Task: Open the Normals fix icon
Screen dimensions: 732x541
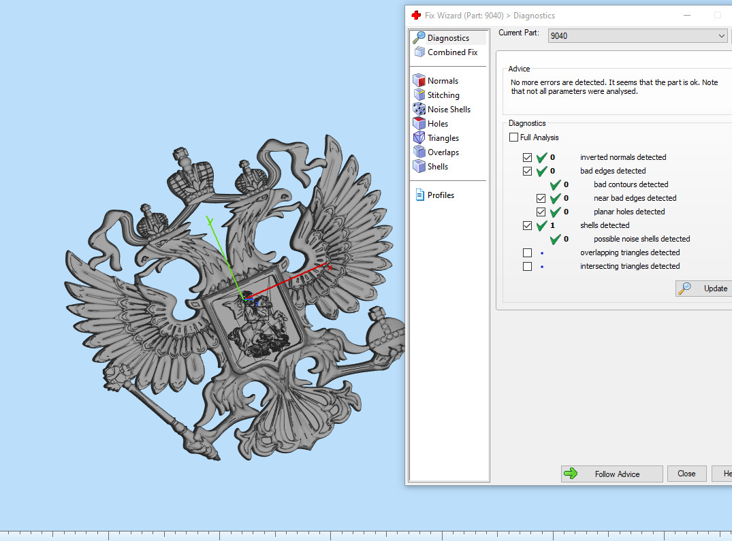Action: (419, 80)
